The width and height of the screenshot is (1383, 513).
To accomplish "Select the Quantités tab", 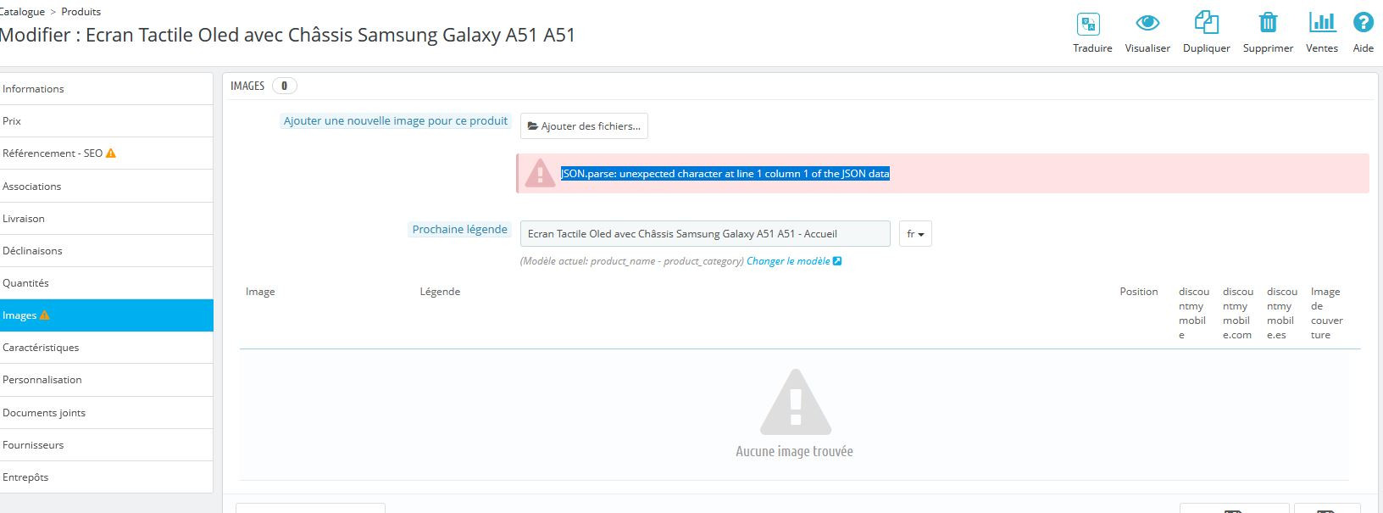I will [26, 283].
